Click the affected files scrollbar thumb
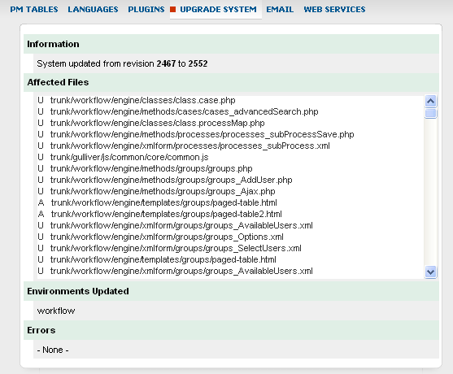The image size is (453, 374). click(430, 113)
